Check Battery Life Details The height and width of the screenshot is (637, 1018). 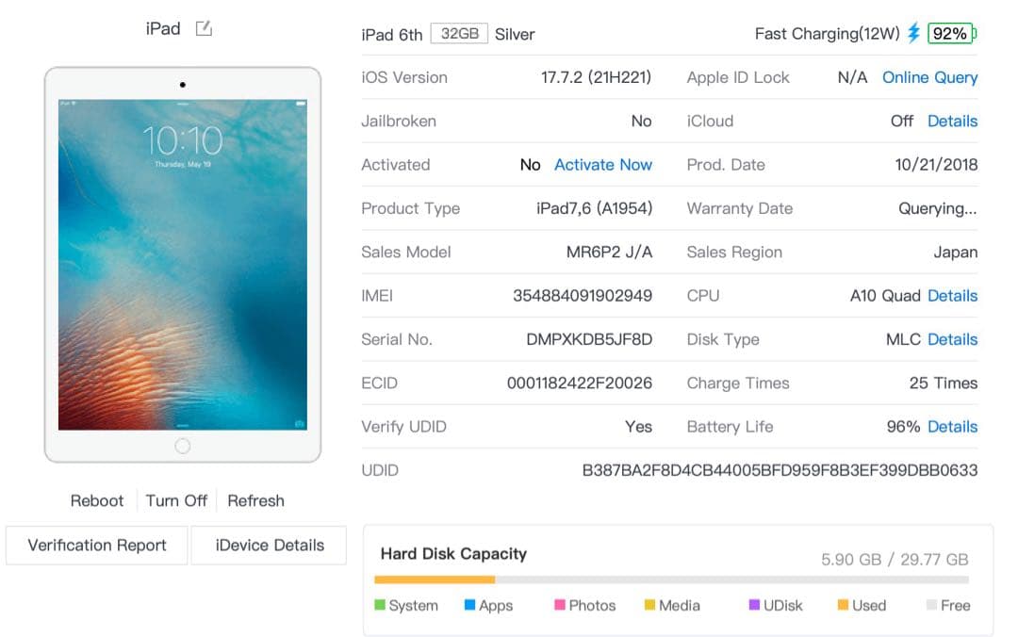tap(952, 427)
